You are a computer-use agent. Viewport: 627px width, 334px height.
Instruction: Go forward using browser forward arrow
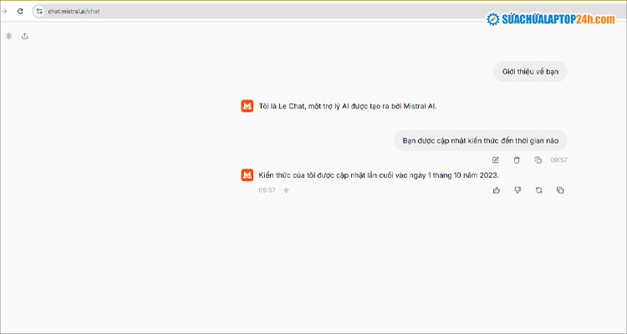pyautogui.click(x=5, y=11)
